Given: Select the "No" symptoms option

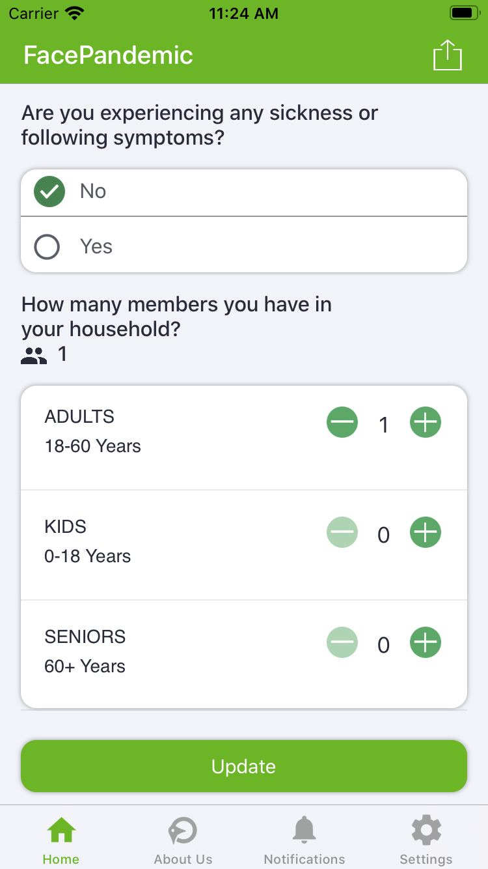Looking at the screenshot, I should (49, 192).
